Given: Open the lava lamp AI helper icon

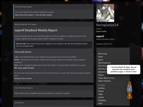Looking at the screenshot, I should 129,90.
